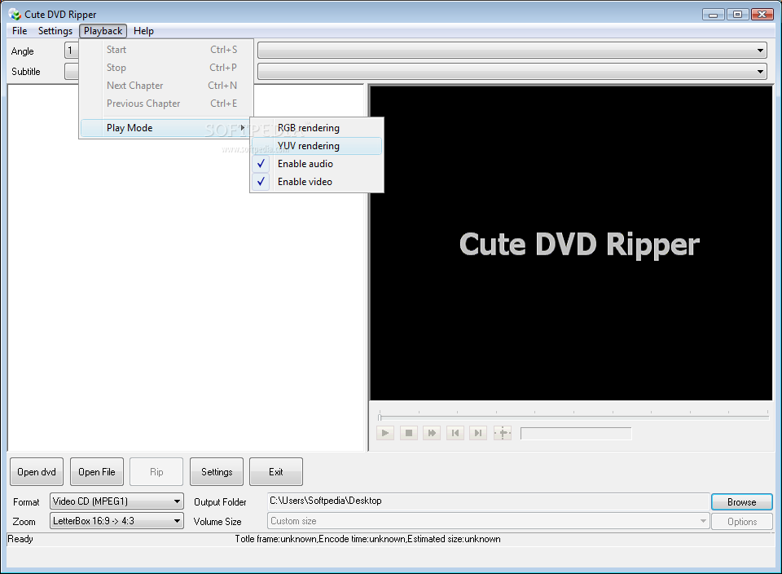The height and width of the screenshot is (574, 782).
Task: Click Browse for output folder
Action: pos(741,501)
